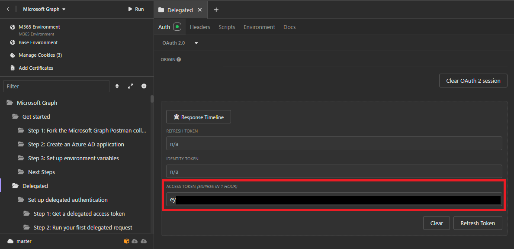Switch to the Environment tab

click(x=259, y=27)
